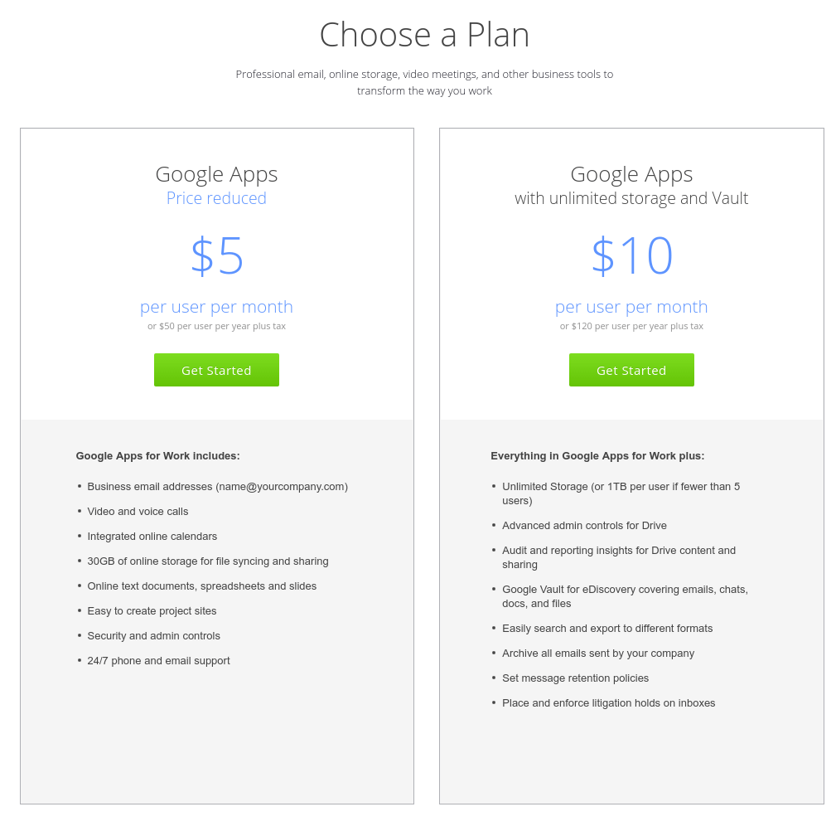Click the "24/7 phone and email support" item
This screenshot has height=831, width=836.
tap(158, 661)
